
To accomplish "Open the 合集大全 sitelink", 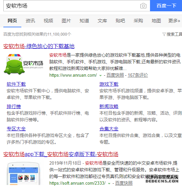I will tap(109, 129).
